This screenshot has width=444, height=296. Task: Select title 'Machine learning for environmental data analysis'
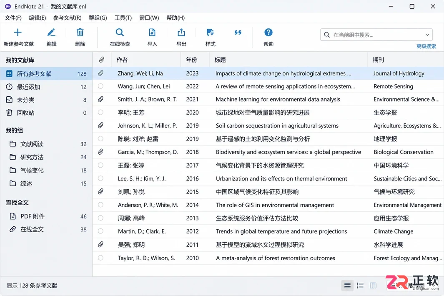click(x=278, y=99)
